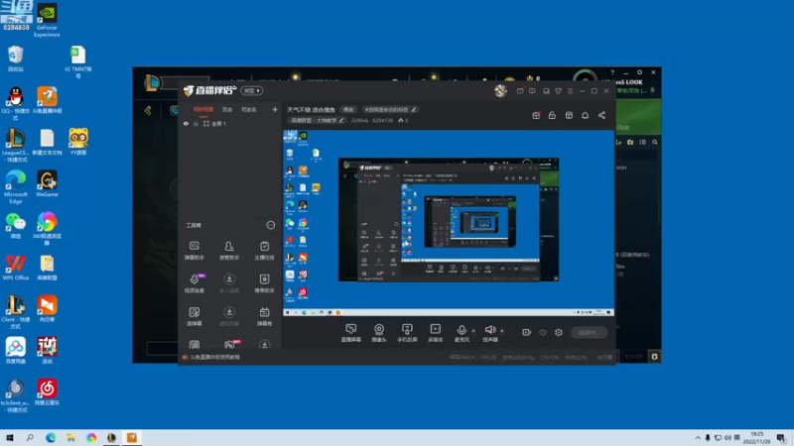This screenshot has width=794, height=446.
Task: Open the hamburger menu in 直播伴侣 title bar
Action: (570, 91)
